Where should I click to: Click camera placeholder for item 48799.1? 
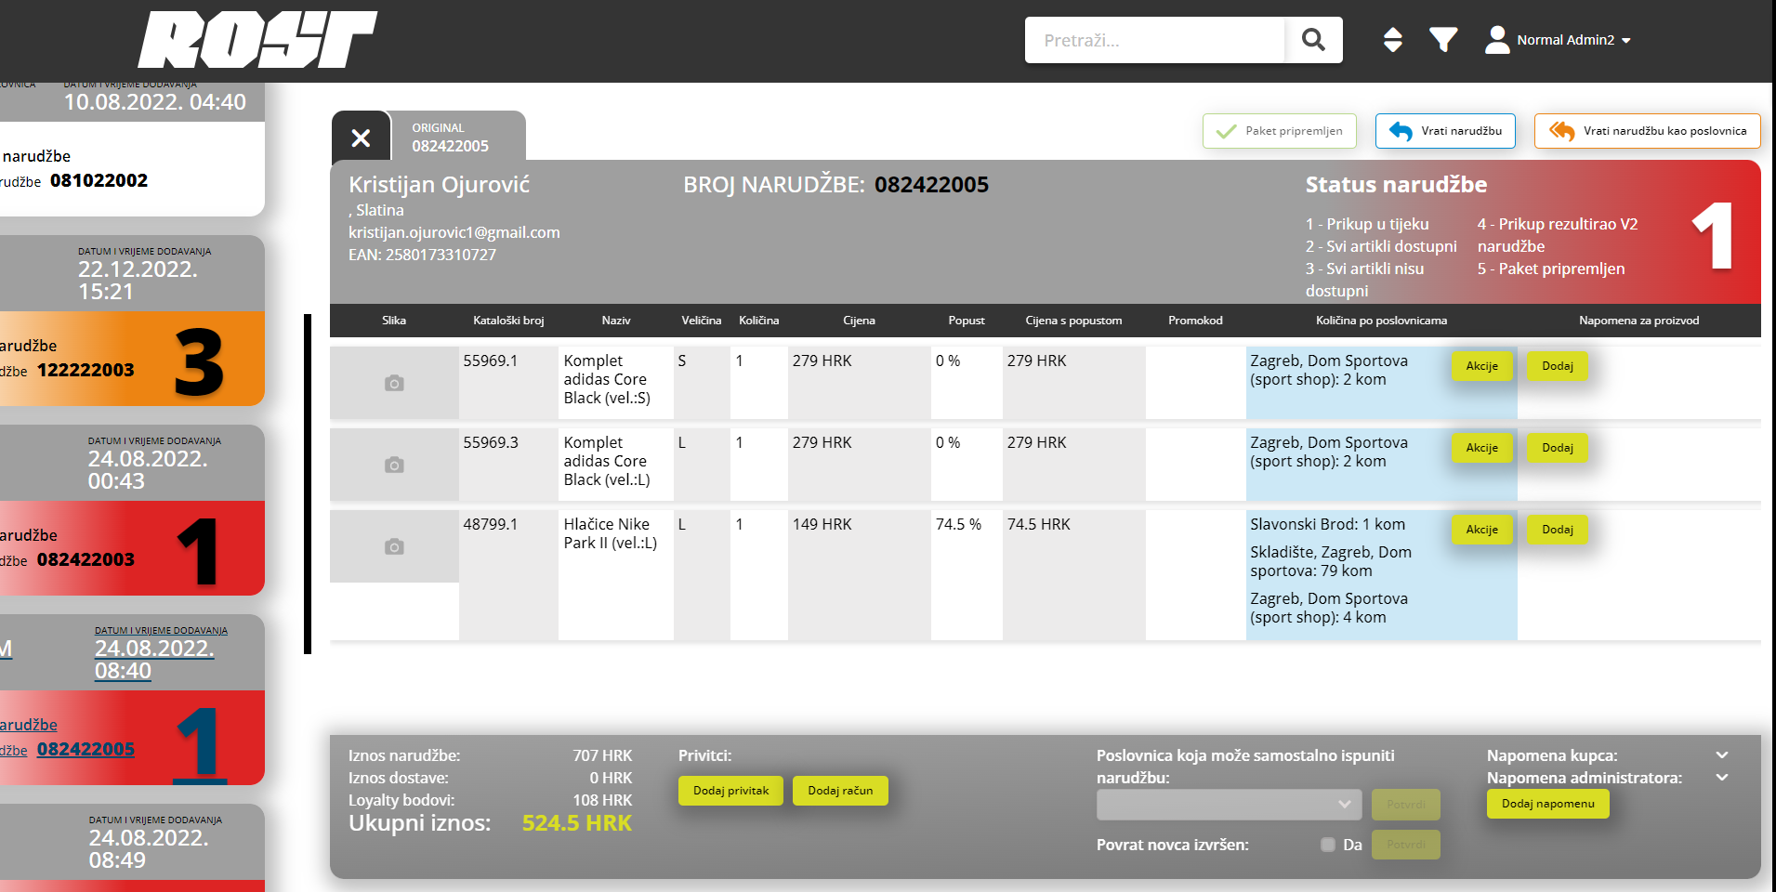394,546
